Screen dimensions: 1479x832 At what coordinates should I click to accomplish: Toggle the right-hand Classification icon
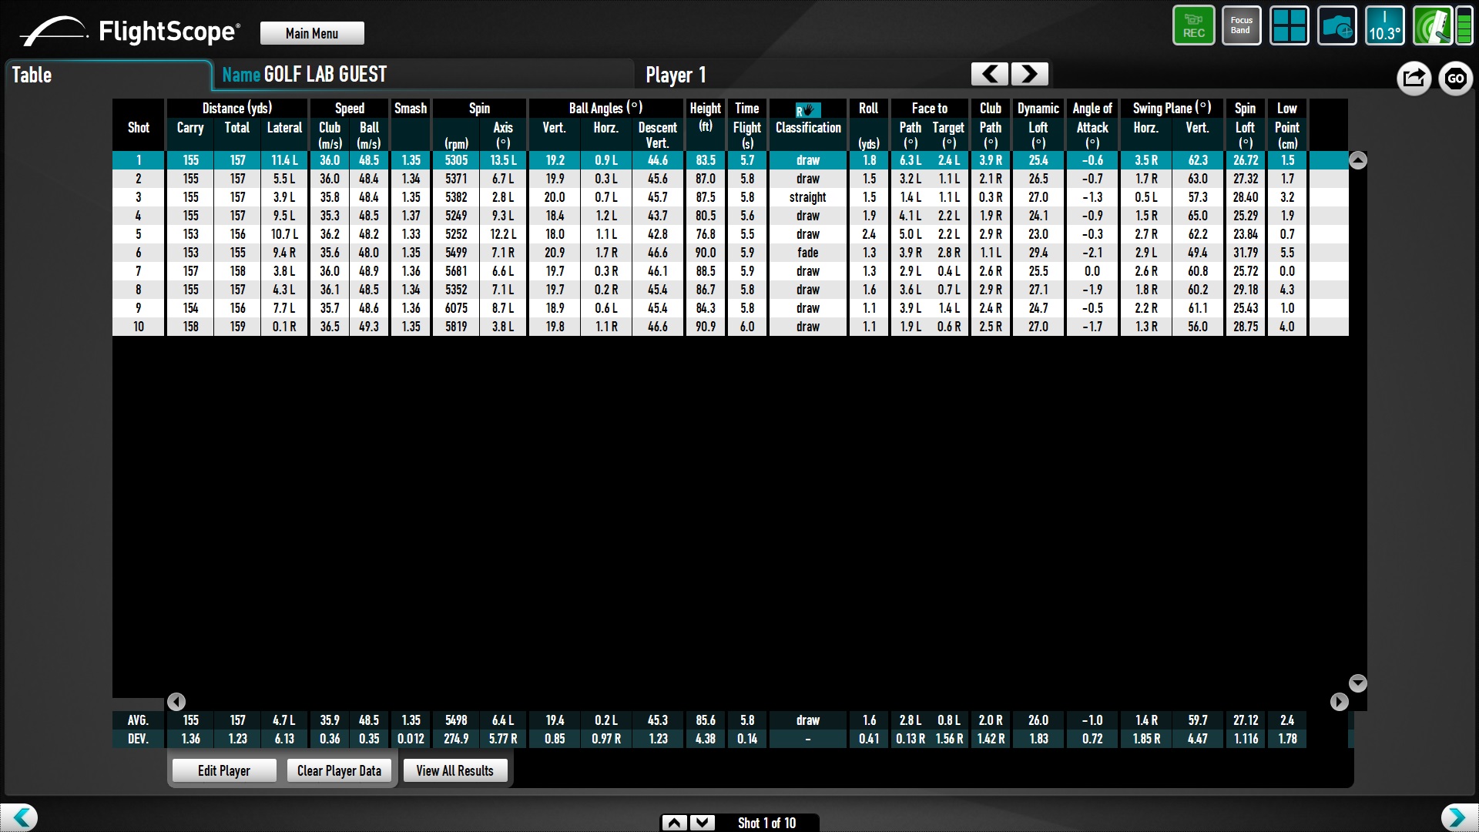[808, 110]
